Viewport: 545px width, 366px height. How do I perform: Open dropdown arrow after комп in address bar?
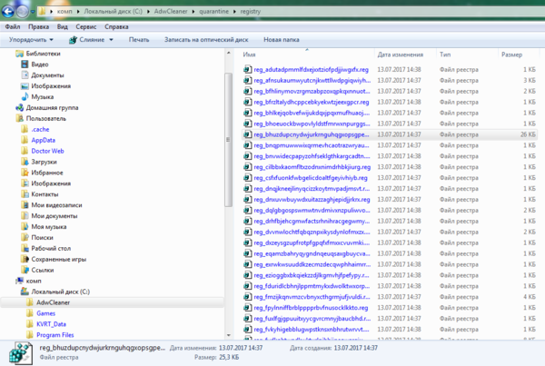pos(78,12)
